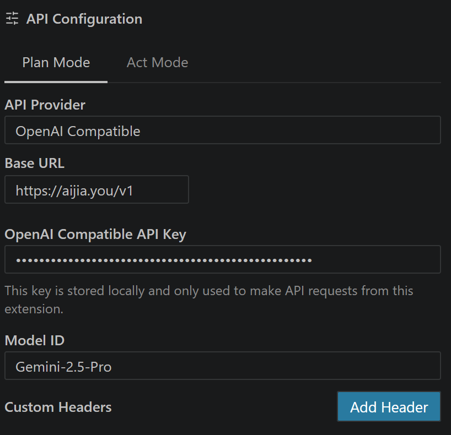
Task: Click the Base URL label
Action: coord(34,163)
